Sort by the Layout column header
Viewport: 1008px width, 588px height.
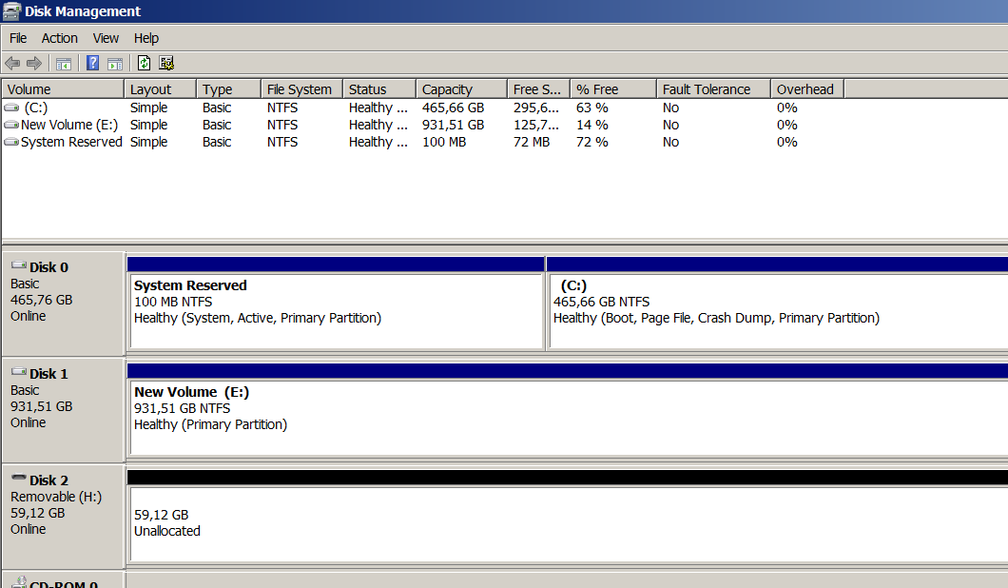(x=160, y=89)
